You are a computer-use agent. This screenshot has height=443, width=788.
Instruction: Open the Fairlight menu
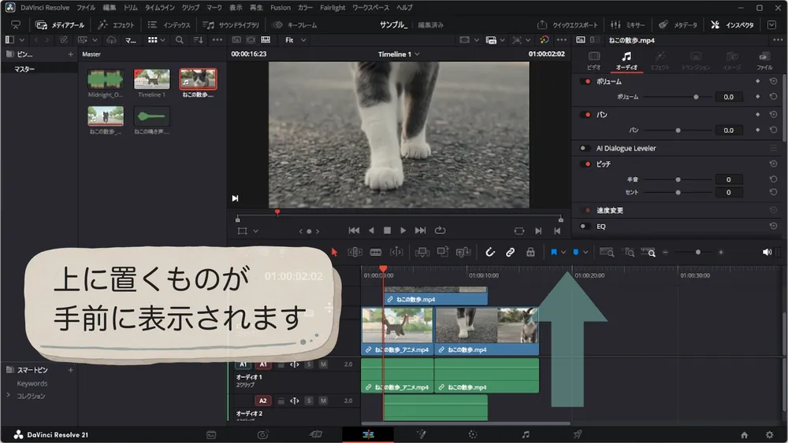pyautogui.click(x=333, y=8)
